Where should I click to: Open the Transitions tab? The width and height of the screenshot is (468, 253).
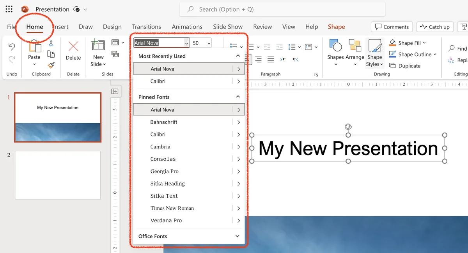[147, 27]
